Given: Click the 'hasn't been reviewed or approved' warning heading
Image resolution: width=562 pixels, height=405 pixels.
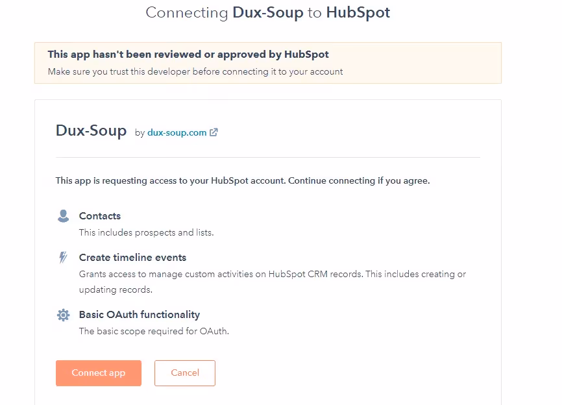Looking at the screenshot, I should click(x=188, y=55).
